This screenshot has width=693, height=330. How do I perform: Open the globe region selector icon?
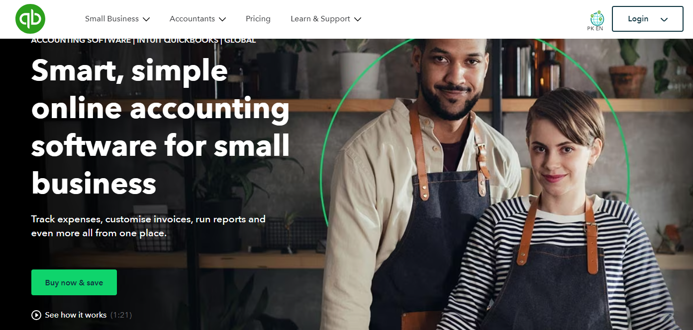point(597,18)
